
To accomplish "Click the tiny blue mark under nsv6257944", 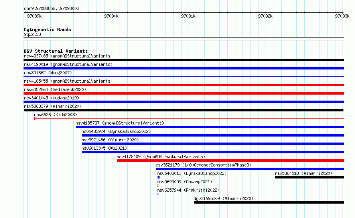I will (x=158, y=194).
